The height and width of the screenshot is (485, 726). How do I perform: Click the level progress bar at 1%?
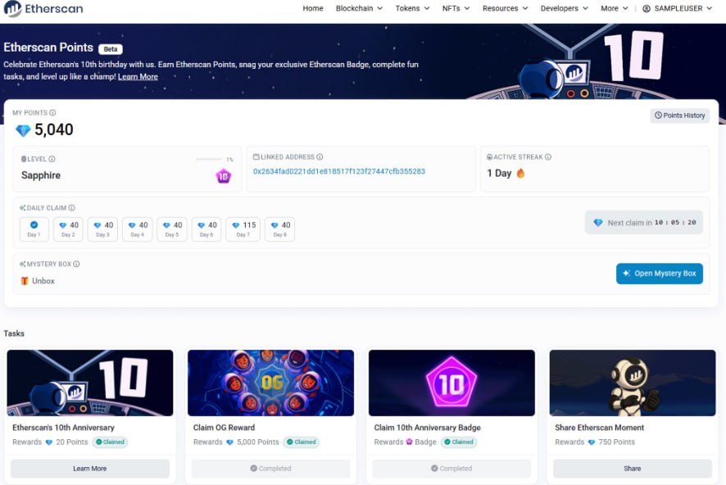(209, 159)
